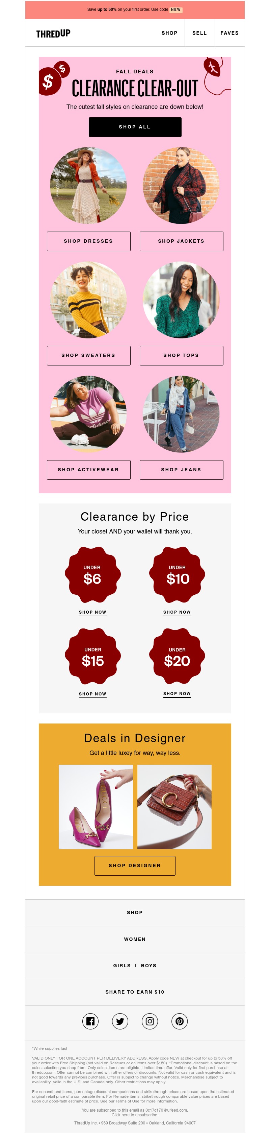Image resolution: width=270 pixels, height=1139 pixels.
Task: Click the Under $6 price badge
Action: [x=93, y=574]
